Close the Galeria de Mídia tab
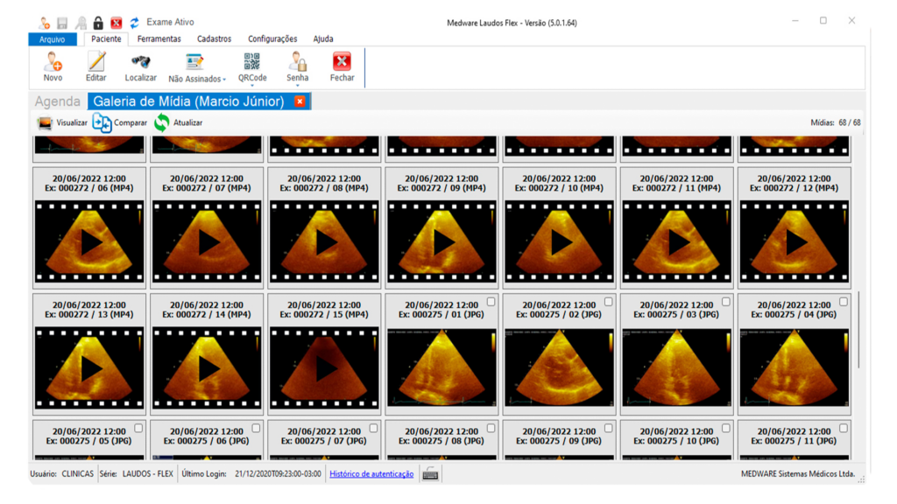Image resolution: width=897 pixels, height=504 pixels. click(x=300, y=101)
